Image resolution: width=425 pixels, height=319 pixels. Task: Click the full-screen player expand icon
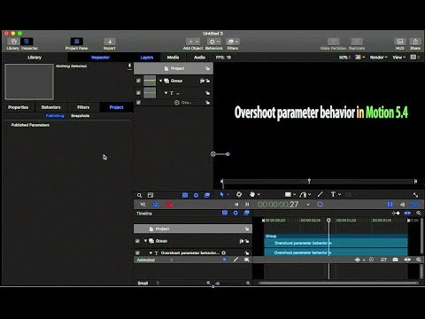click(415, 195)
